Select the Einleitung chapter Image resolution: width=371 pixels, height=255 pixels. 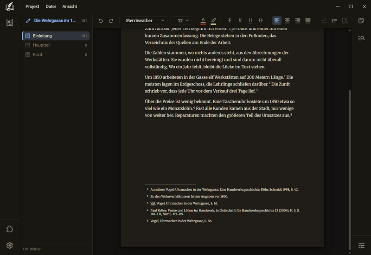pyautogui.click(x=56, y=36)
